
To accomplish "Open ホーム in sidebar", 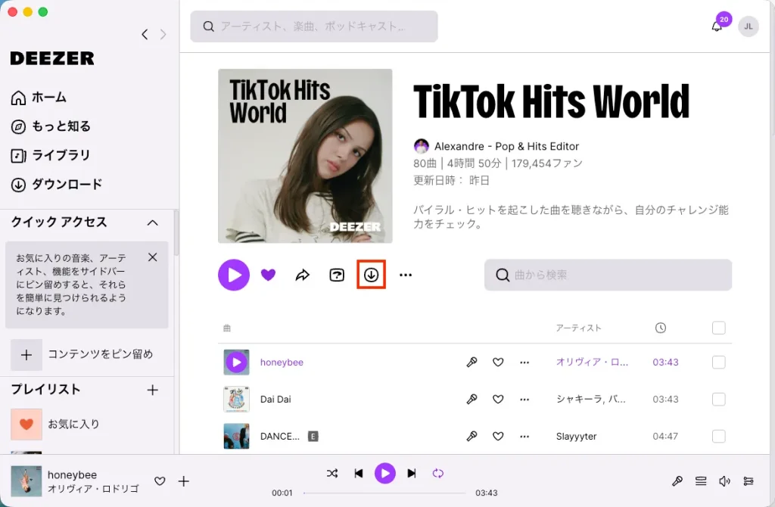I will pos(39,98).
